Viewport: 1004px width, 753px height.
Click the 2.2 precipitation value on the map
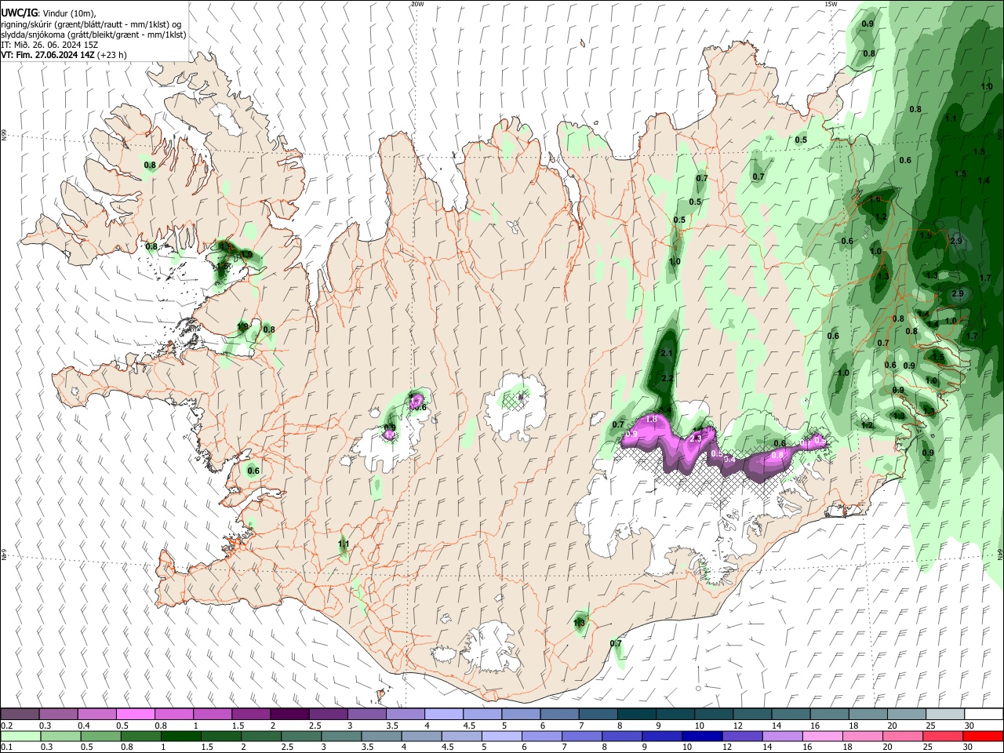click(x=668, y=378)
